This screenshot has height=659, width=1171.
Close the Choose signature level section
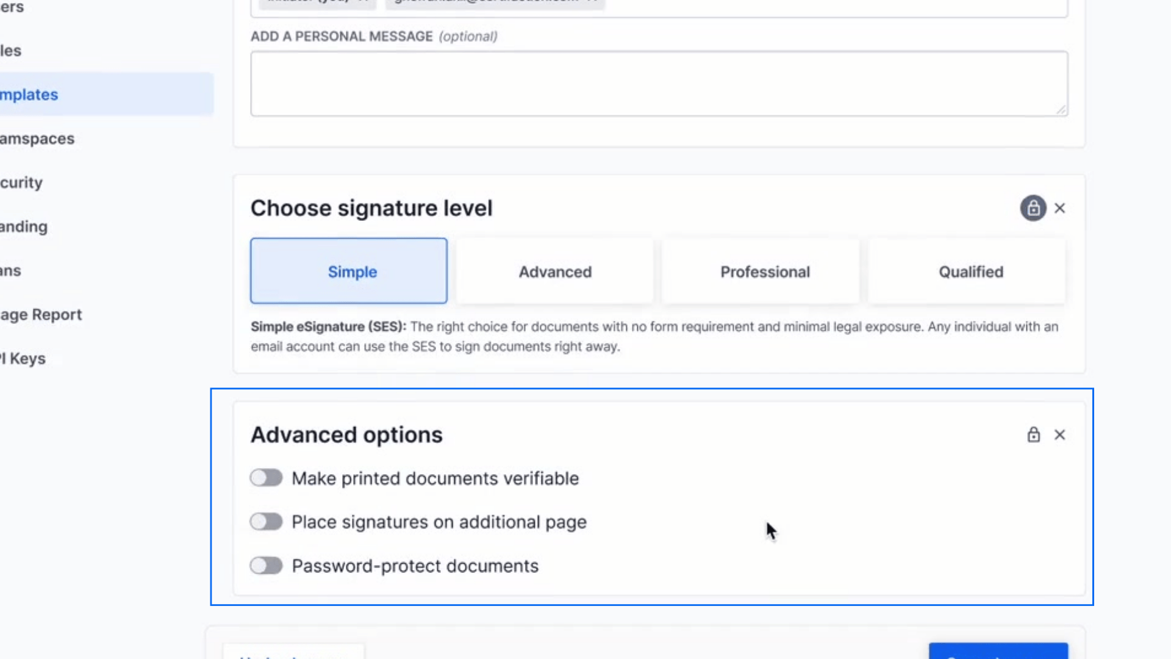click(1060, 208)
